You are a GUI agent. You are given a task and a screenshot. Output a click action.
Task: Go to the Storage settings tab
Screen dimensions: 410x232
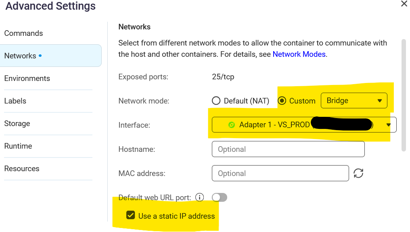point(17,124)
